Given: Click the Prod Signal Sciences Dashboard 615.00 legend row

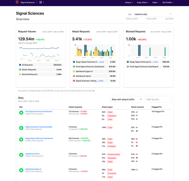Looking at the screenshot, I should [94, 67].
